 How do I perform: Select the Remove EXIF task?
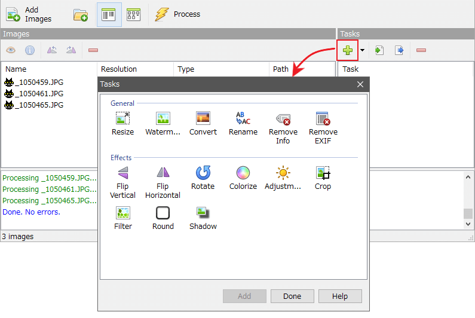[323, 119]
